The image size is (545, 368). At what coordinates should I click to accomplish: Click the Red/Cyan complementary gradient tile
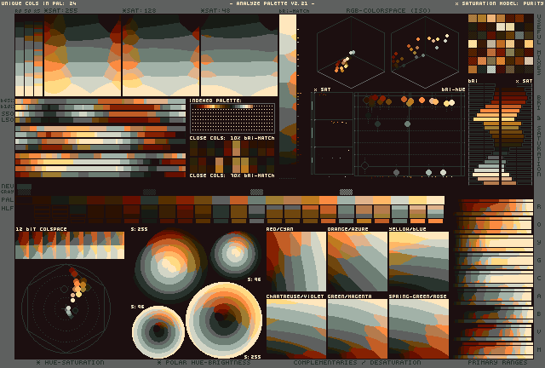pos(295,262)
